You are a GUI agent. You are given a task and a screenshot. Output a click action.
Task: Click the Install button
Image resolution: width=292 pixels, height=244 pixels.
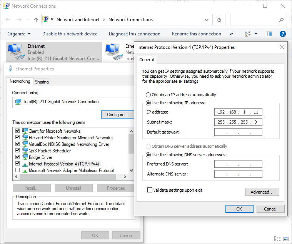click(x=32, y=188)
